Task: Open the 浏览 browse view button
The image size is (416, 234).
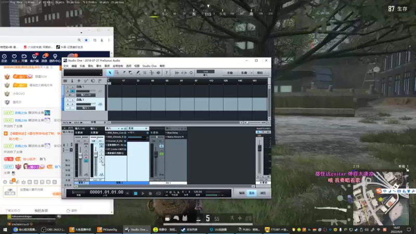Action: pos(263,193)
